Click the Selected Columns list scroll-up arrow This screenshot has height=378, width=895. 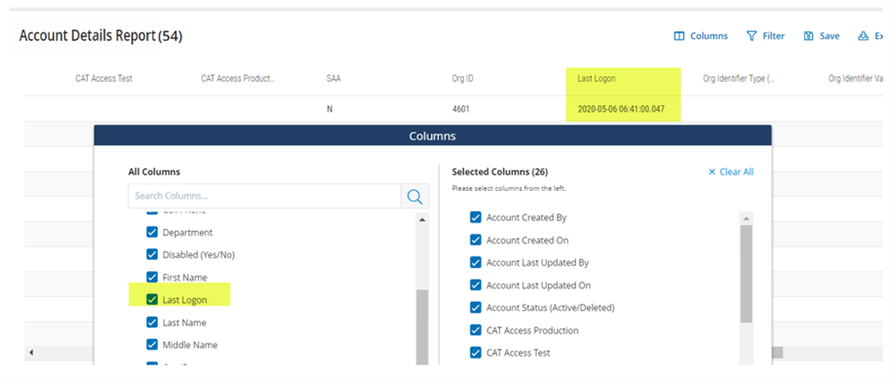coord(746,219)
